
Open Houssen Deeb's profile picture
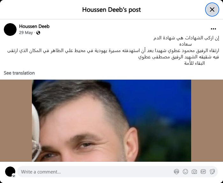pos(10,29)
